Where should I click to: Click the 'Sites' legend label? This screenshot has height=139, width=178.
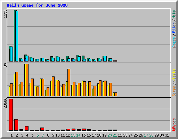(174, 91)
